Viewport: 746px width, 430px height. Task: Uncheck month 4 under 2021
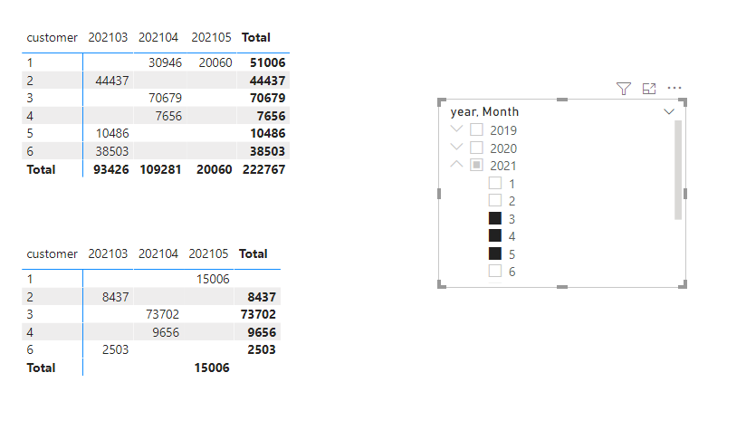coord(495,236)
